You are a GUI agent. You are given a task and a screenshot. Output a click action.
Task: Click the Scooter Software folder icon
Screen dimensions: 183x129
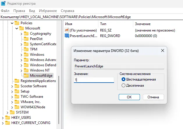point(17,86)
